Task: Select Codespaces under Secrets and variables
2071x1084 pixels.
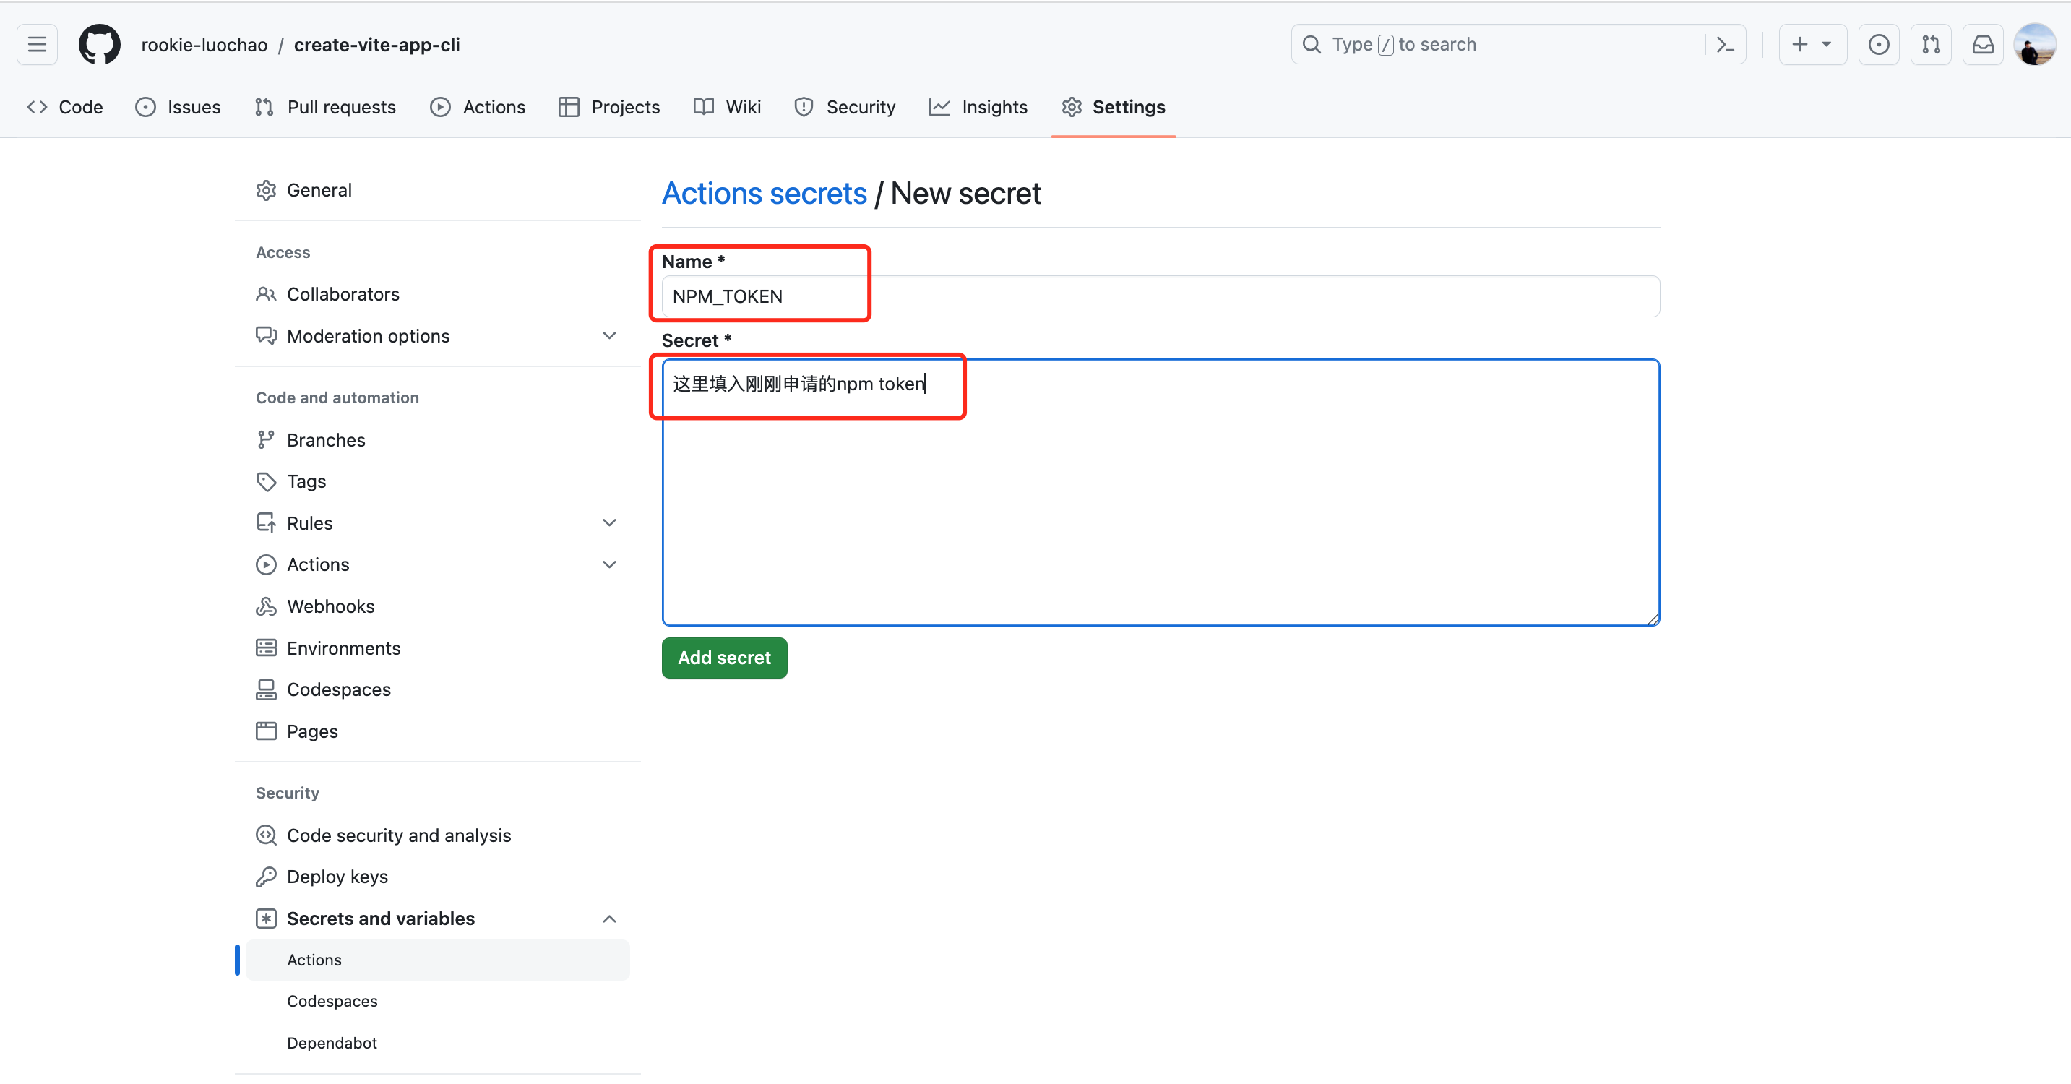Action: 438,1002
